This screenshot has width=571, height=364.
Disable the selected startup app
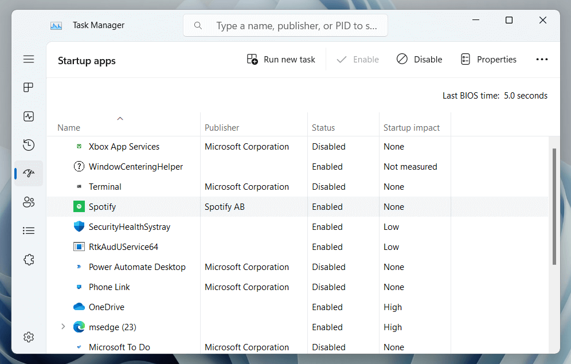419,60
